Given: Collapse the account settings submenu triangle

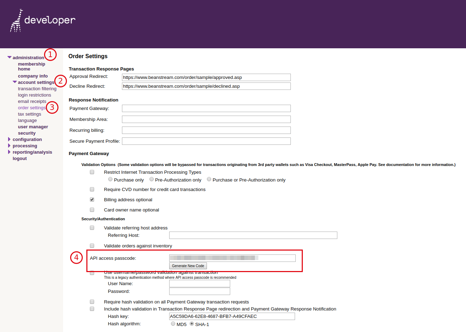Looking at the screenshot, I should pos(15,82).
